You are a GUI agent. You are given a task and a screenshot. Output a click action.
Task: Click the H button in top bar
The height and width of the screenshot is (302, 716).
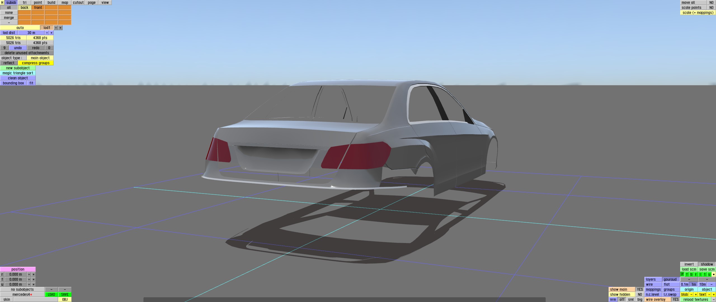coord(2,3)
